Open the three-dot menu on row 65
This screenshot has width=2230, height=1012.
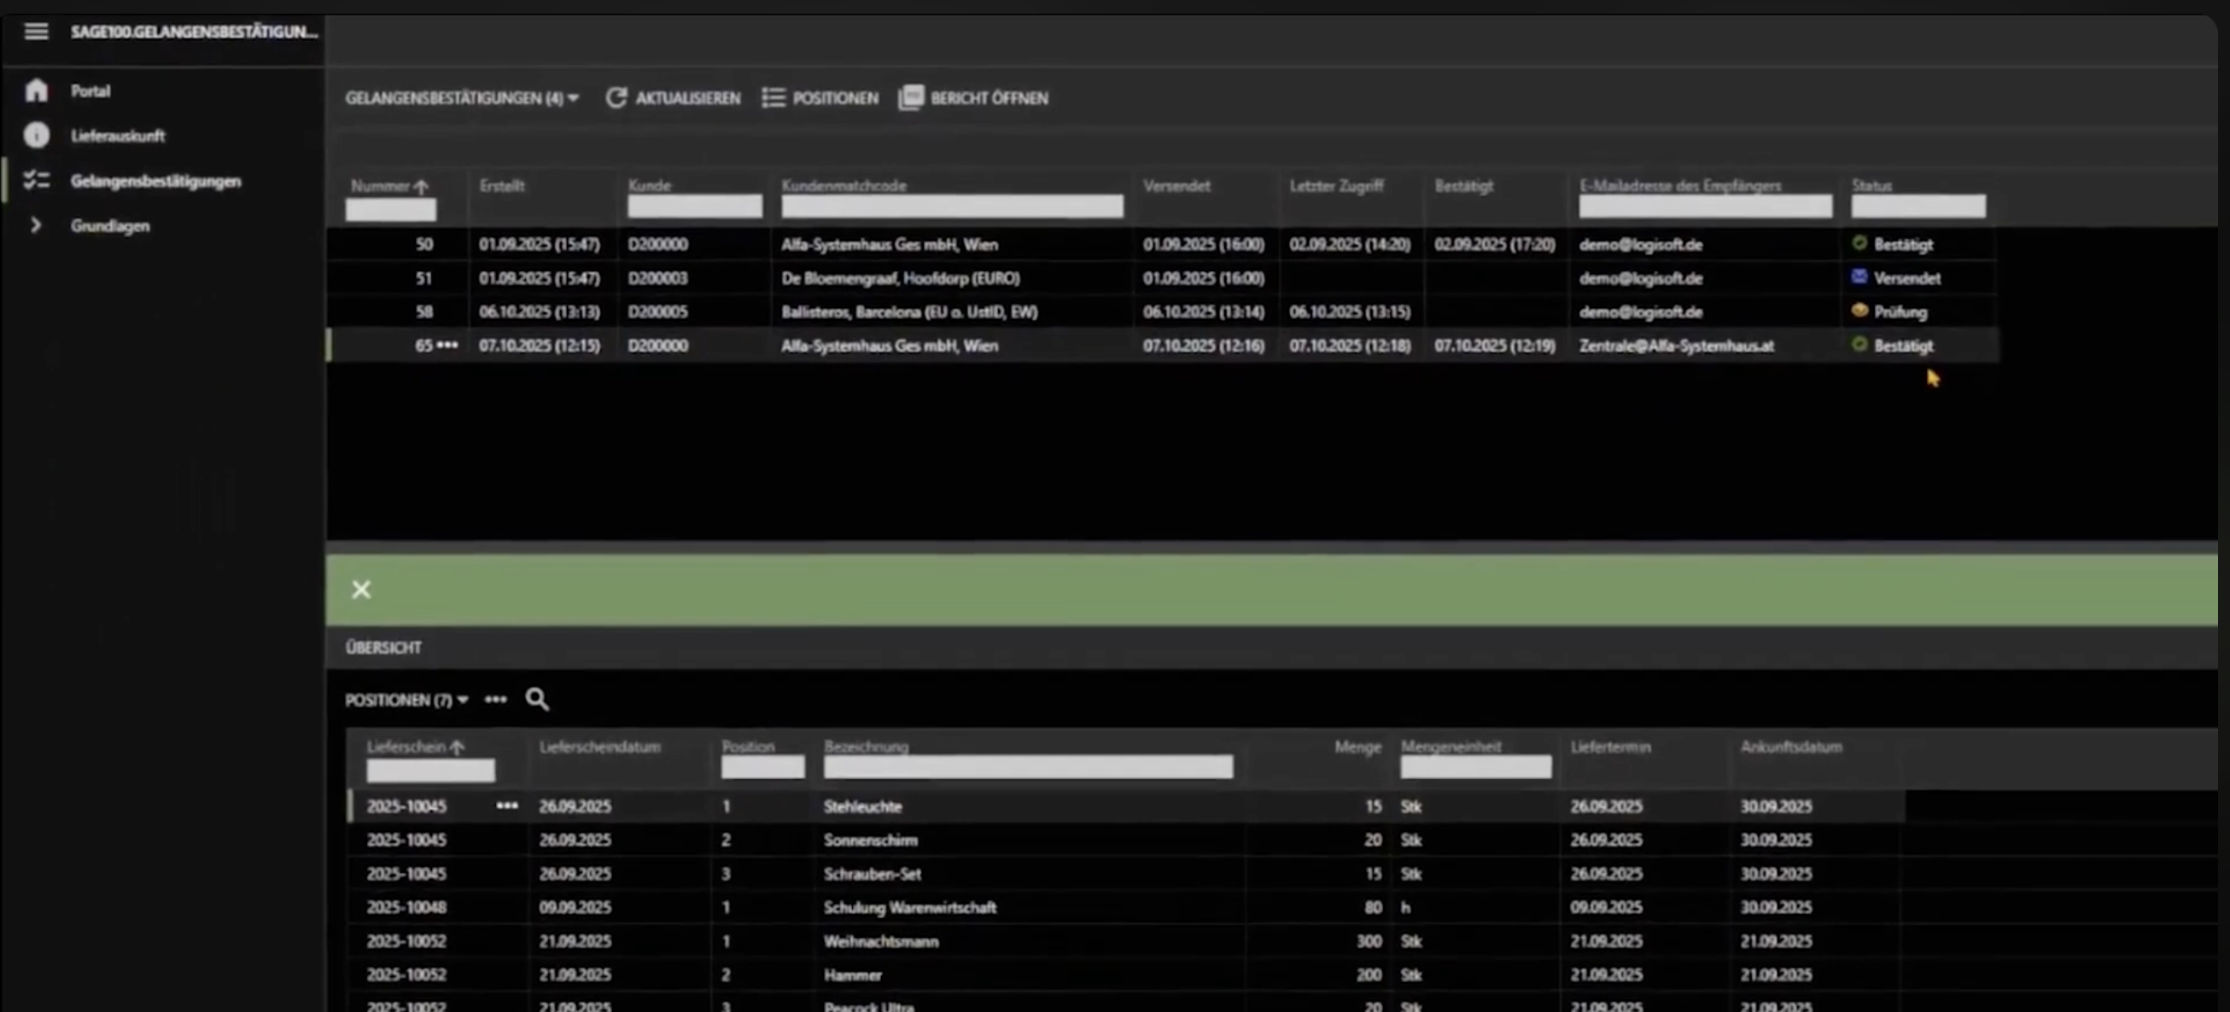447,345
